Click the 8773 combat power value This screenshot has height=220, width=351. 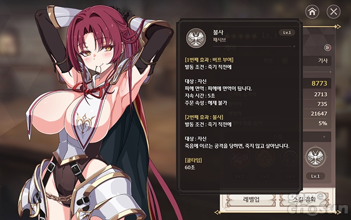point(319,83)
